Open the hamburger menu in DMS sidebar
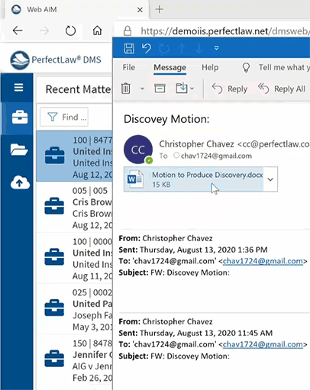Screen dimensions: 310x390 pyautogui.click(x=18, y=88)
